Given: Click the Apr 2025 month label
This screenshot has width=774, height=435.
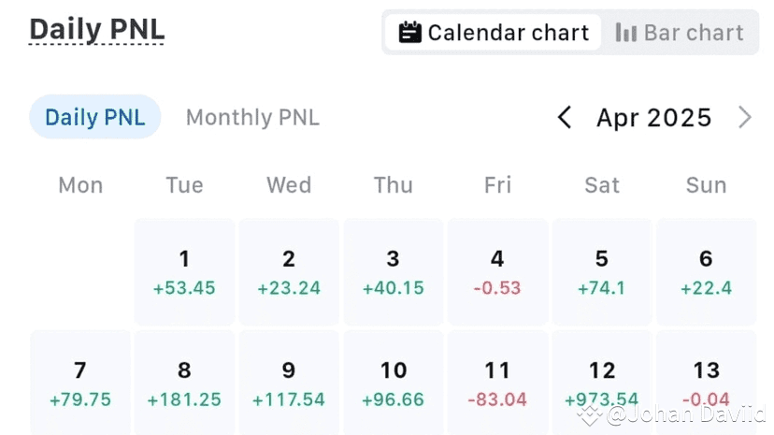Looking at the screenshot, I should click(x=654, y=117).
